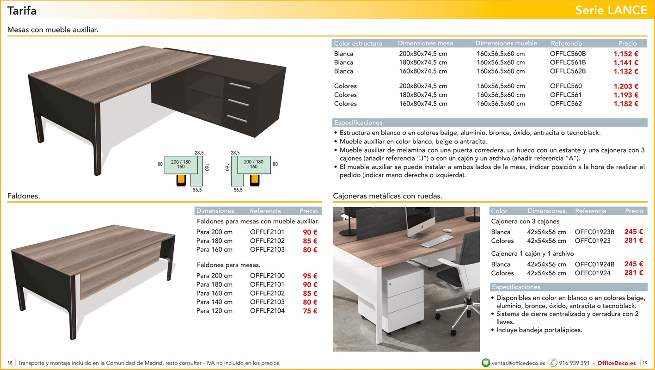Click the 'Faldones para mesas.' subtitle
The height and width of the screenshot is (370, 655).
click(x=229, y=265)
